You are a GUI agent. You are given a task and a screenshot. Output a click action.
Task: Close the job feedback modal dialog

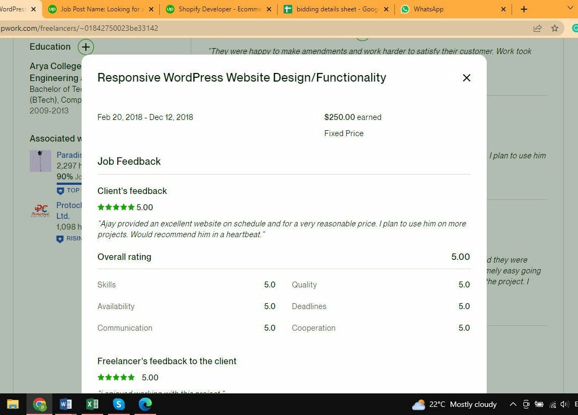point(467,78)
